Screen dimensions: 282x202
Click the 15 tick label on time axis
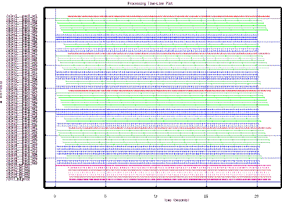tap(206, 196)
